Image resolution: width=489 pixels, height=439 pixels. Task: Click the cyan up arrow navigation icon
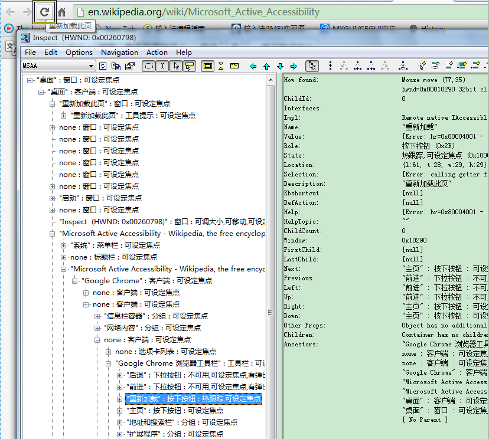click(x=266, y=66)
